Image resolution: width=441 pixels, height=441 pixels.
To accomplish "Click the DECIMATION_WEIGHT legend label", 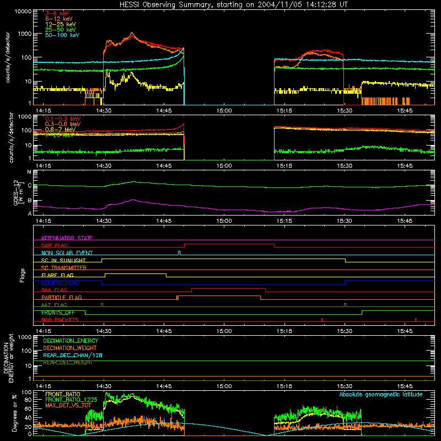I will [x=70, y=348].
